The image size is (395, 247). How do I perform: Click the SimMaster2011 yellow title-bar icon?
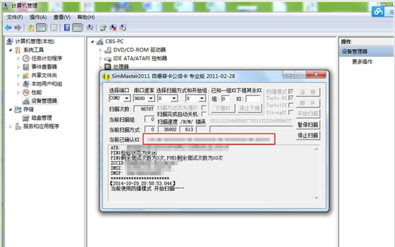click(x=107, y=76)
